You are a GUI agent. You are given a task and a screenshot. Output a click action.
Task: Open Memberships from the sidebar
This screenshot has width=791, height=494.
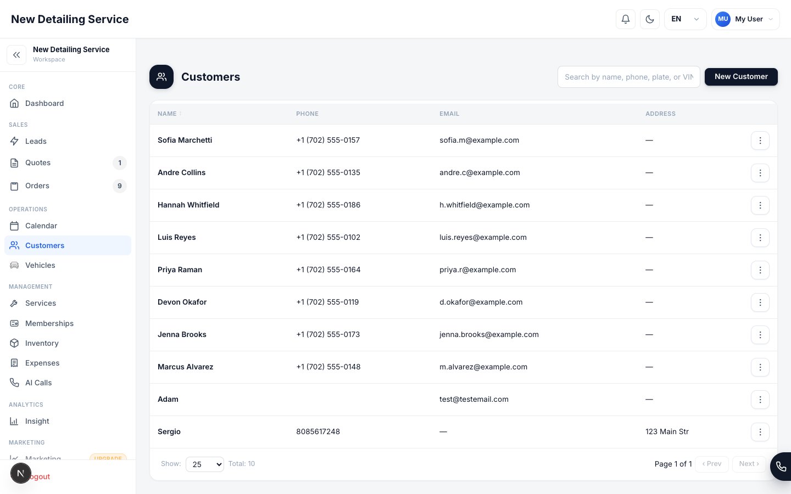pyautogui.click(x=68, y=323)
